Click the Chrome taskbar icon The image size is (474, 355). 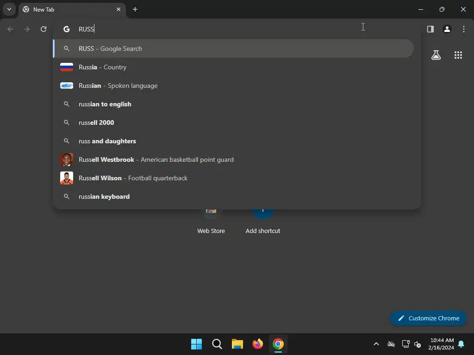tap(278, 344)
